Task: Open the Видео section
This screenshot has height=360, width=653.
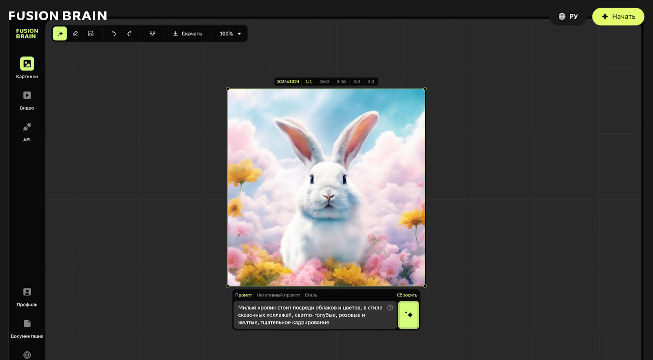Action: click(x=27, y=100)
